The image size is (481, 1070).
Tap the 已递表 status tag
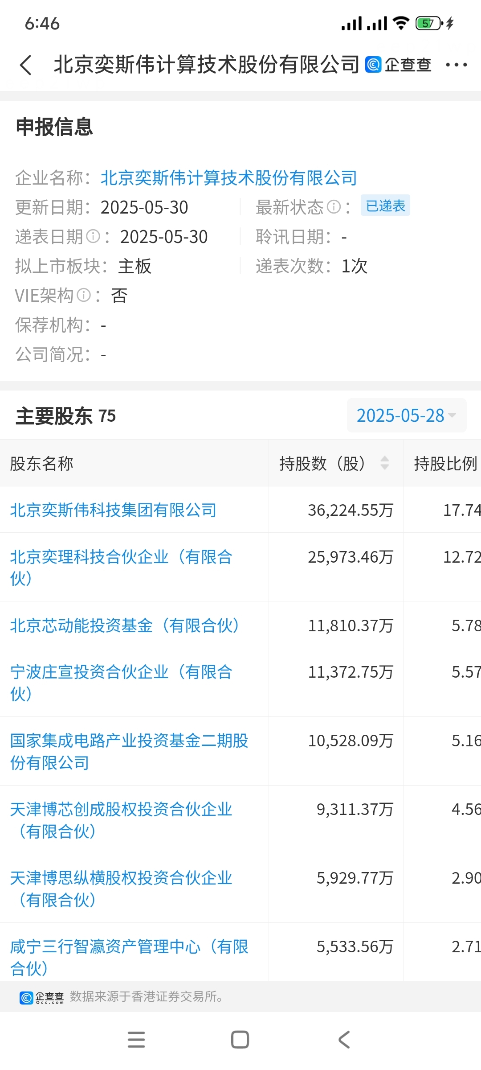385,206
